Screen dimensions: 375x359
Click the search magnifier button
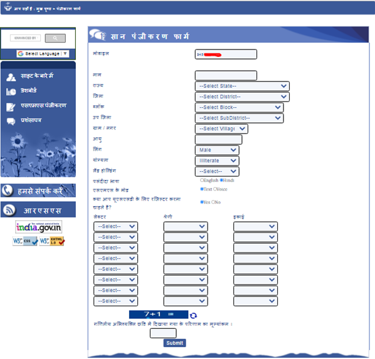pyautogui.click(x=55, y=38)
